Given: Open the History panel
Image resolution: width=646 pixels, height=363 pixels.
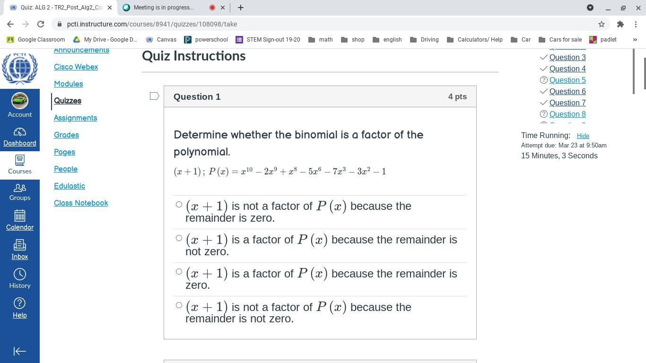Looking at the screenshot, I should tap(20, 279).
